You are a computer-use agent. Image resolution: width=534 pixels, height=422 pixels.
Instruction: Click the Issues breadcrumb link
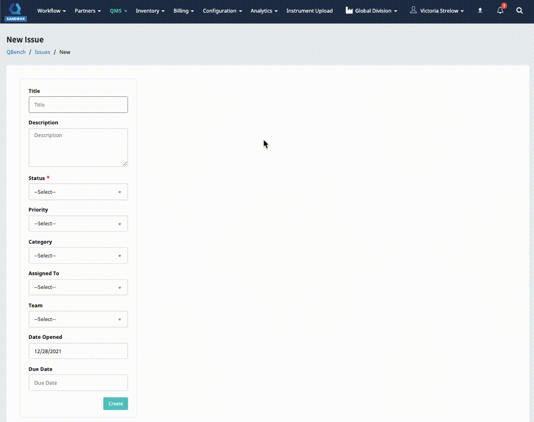[42, 52]
